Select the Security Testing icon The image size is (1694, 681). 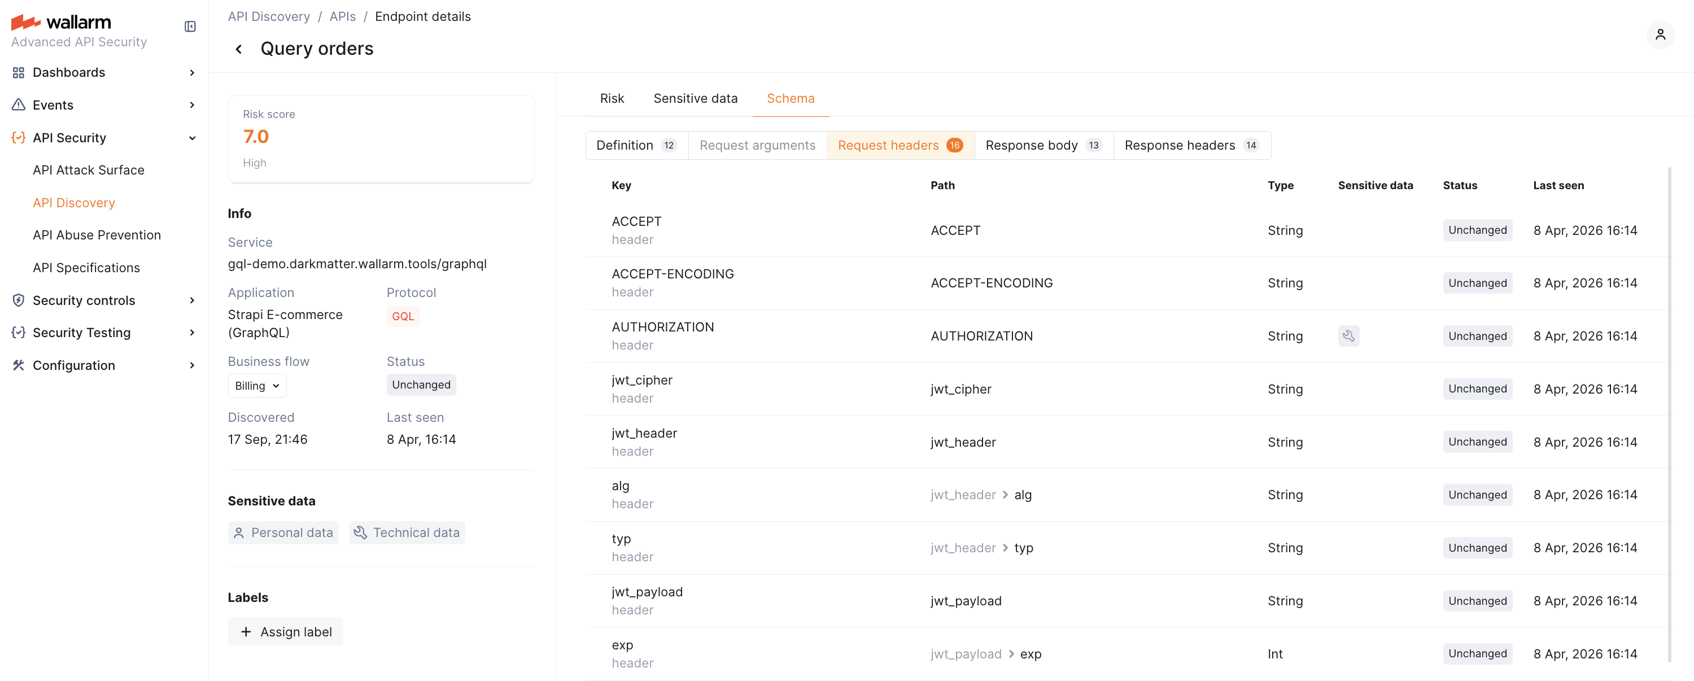tap(19, 332)
